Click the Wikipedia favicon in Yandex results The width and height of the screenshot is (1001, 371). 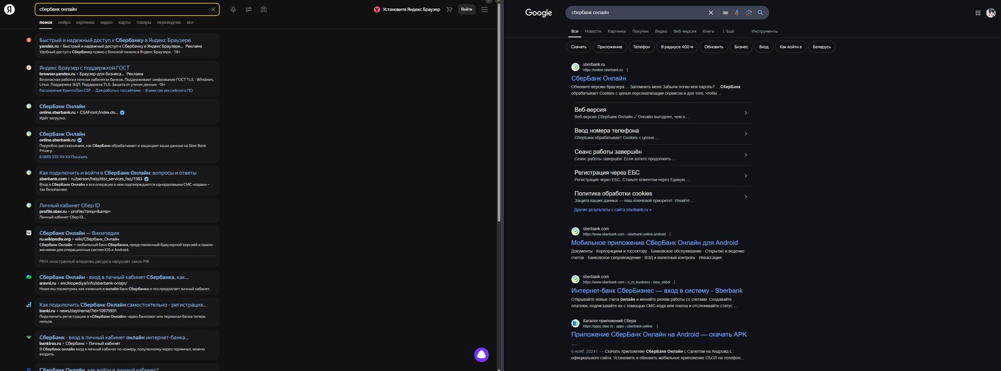tap(29, 233)
